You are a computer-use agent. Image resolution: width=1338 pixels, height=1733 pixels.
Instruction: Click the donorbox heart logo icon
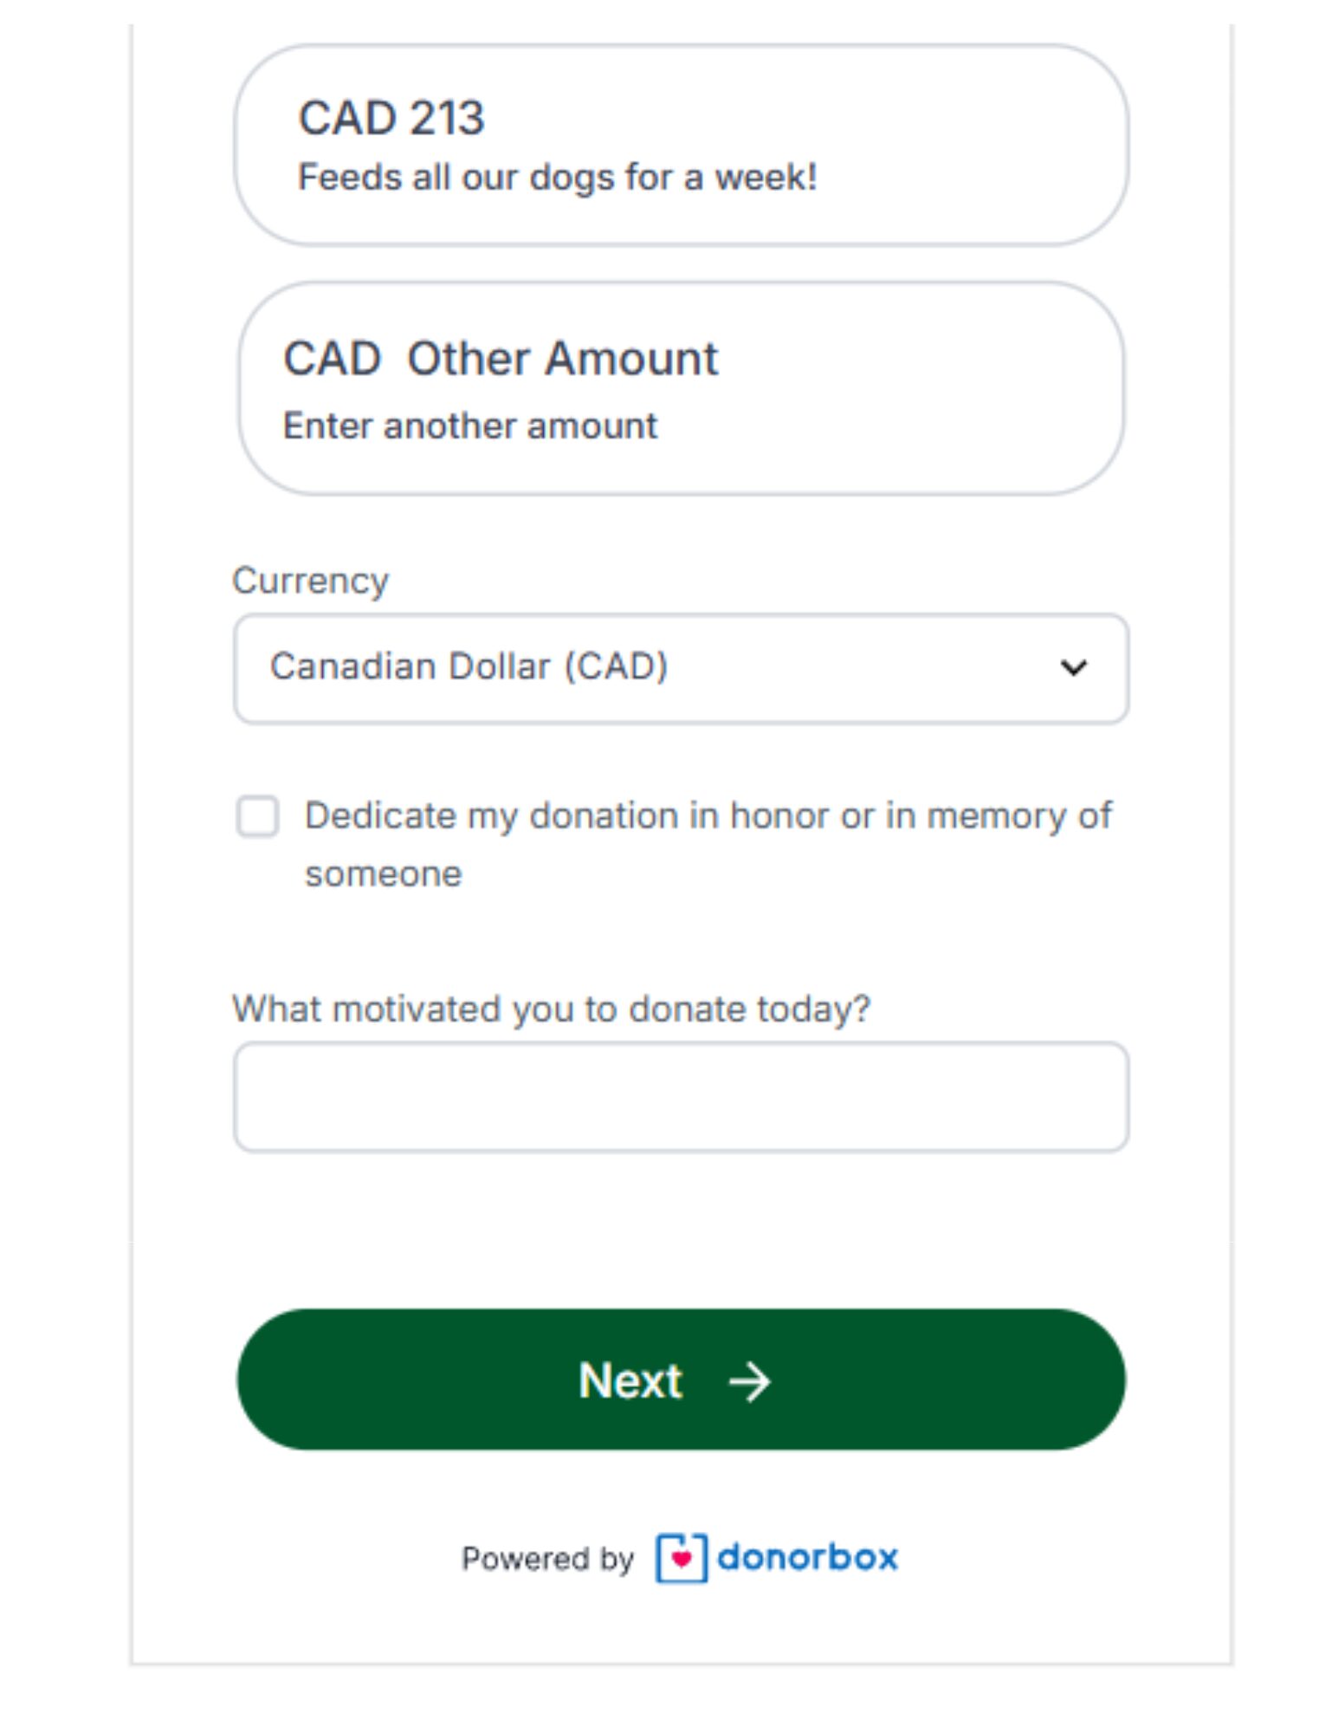point(681,1558)
